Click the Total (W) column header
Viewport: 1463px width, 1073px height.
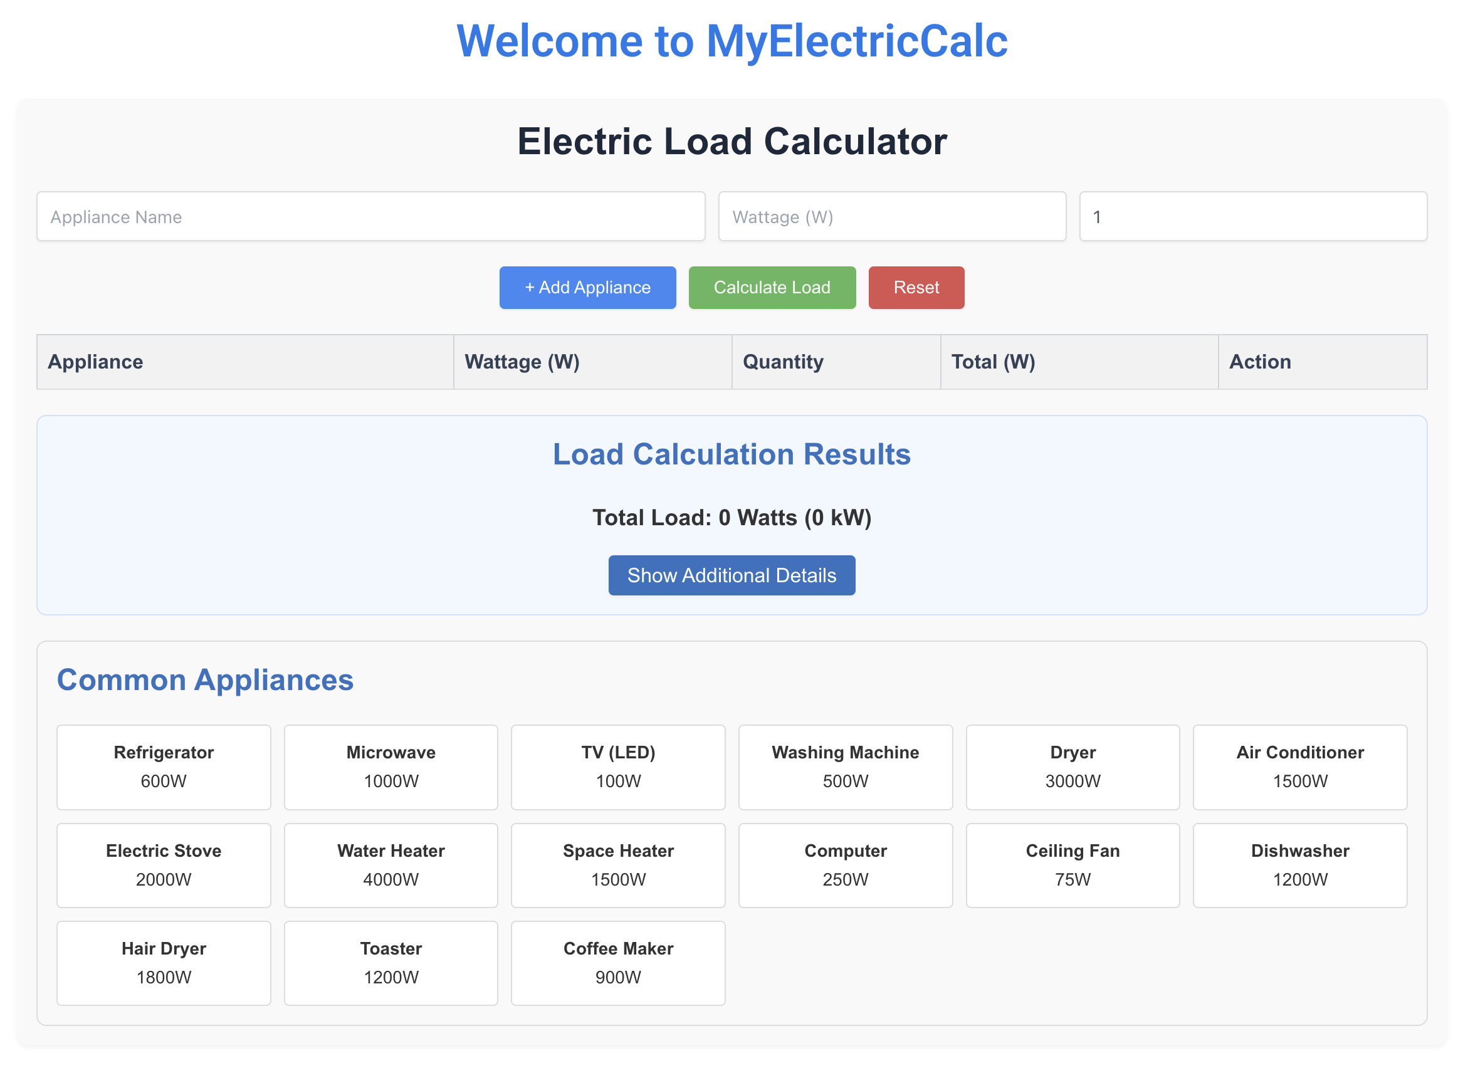tap(1079, 362)
